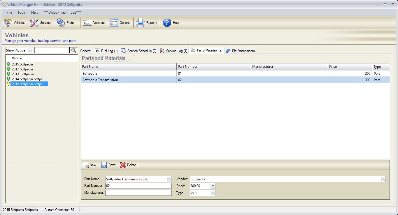Viewport: 398px width, 215px height.
Task: Switch to the Service Log (1) tab
Action: tap(173, 51)
